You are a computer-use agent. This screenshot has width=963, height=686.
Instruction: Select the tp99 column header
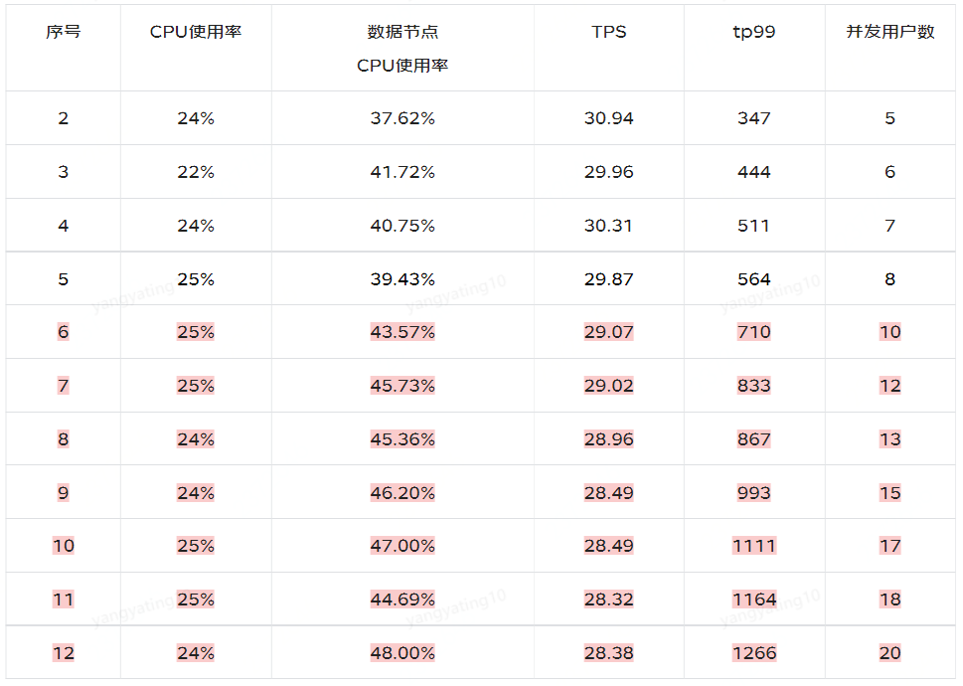point(753,32)
